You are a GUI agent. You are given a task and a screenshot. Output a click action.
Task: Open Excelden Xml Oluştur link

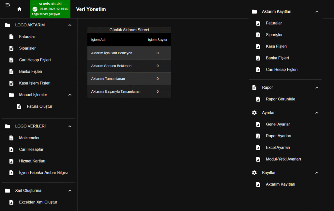(38, 202)
